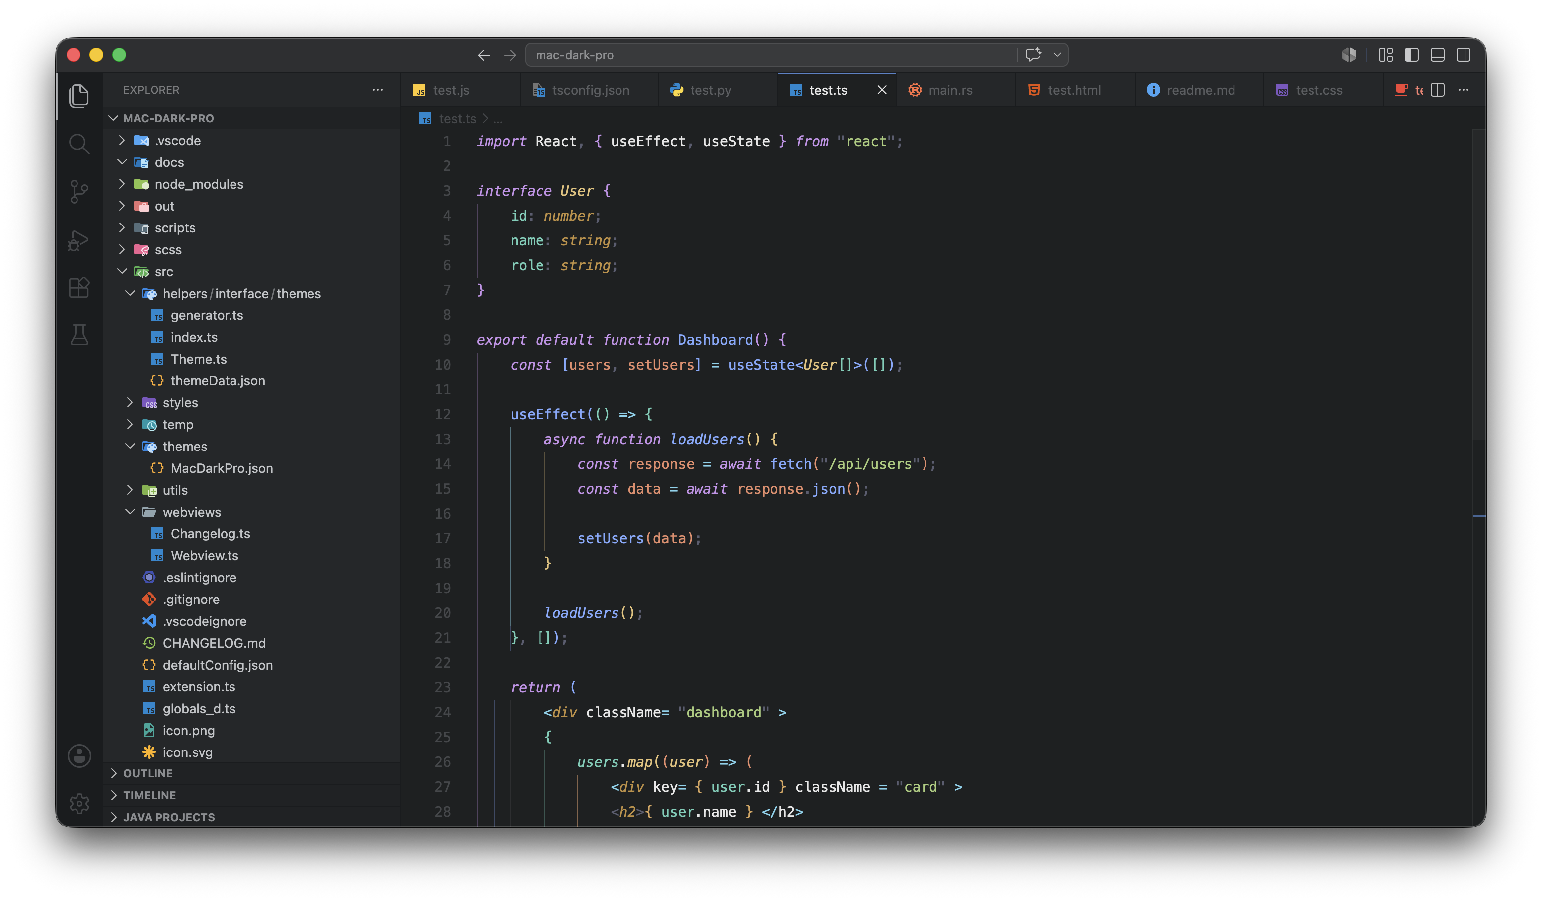Open the .gitignore file
The width and height of the screenshot is (1542, 901).
pyautogui.click(x=252, y=599)
